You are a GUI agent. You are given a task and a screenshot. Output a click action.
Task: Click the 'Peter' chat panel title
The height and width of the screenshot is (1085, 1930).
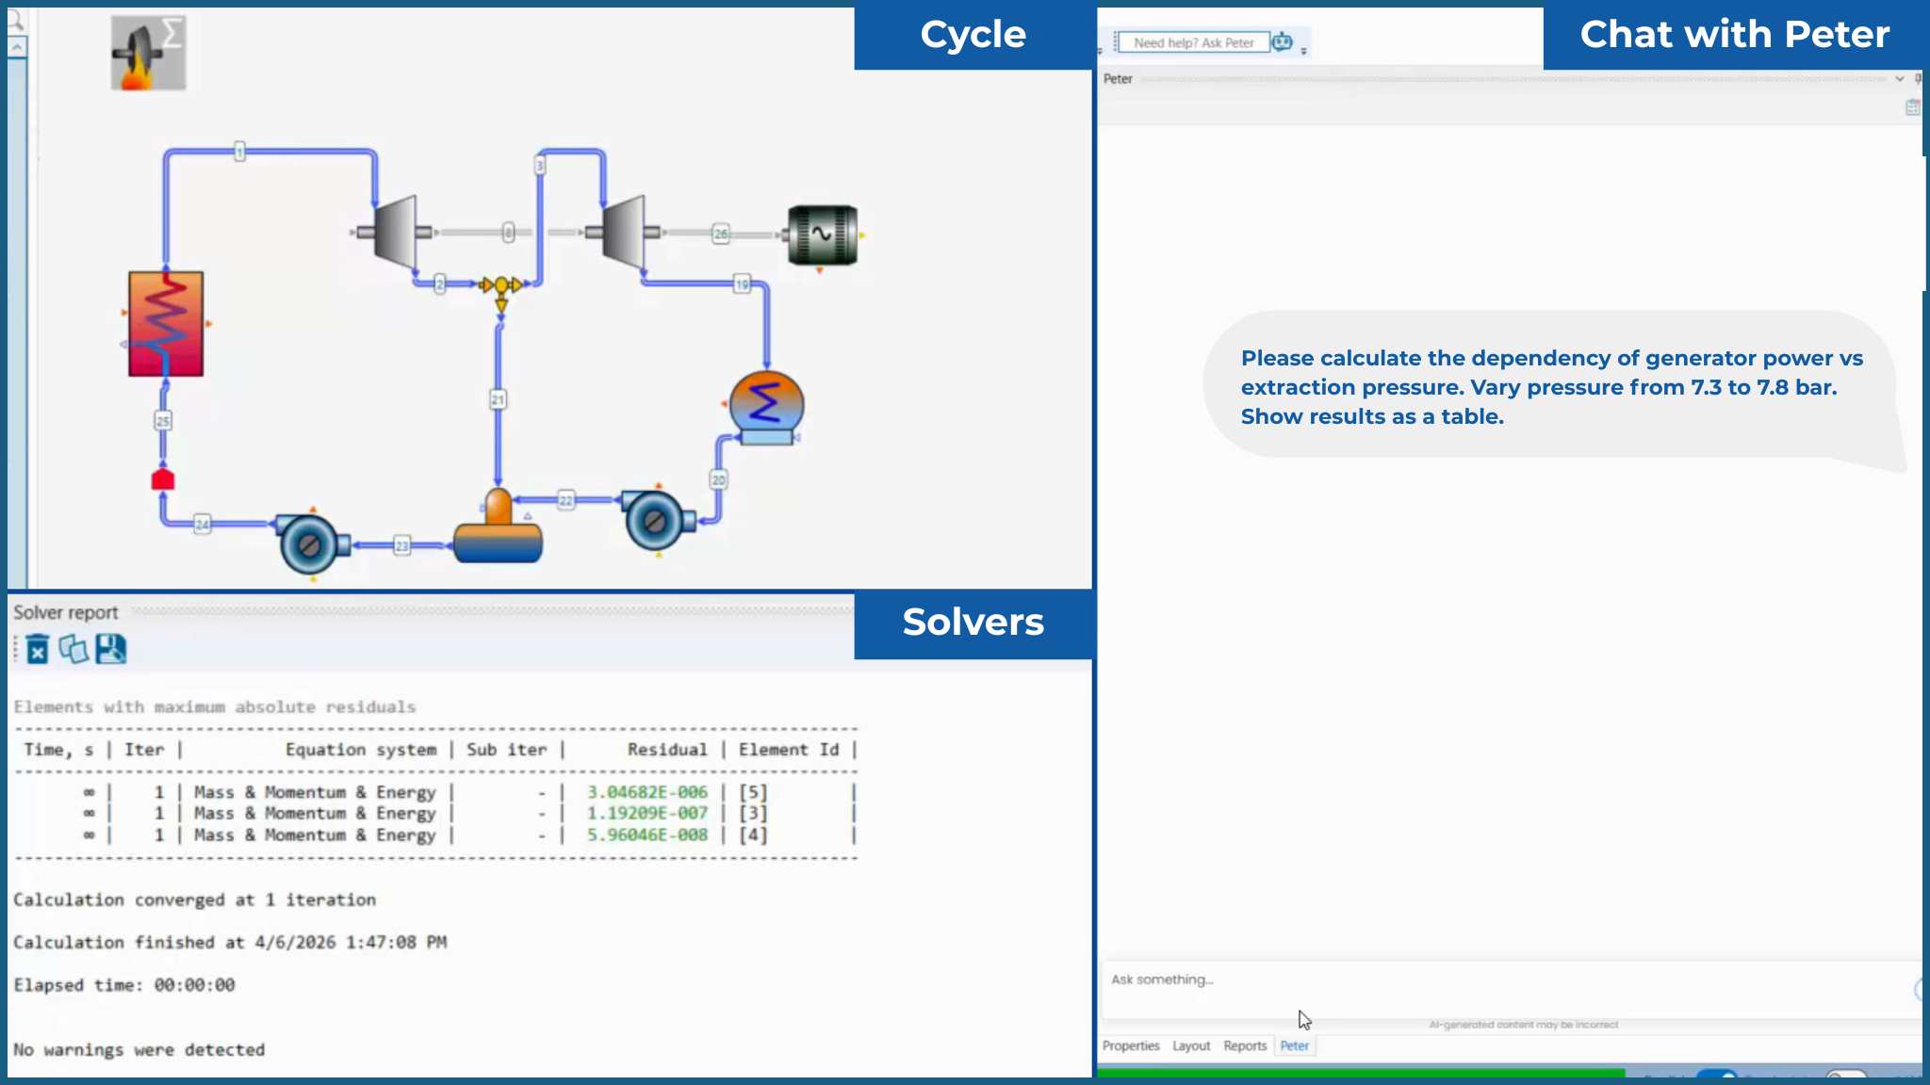[1118, 79]
